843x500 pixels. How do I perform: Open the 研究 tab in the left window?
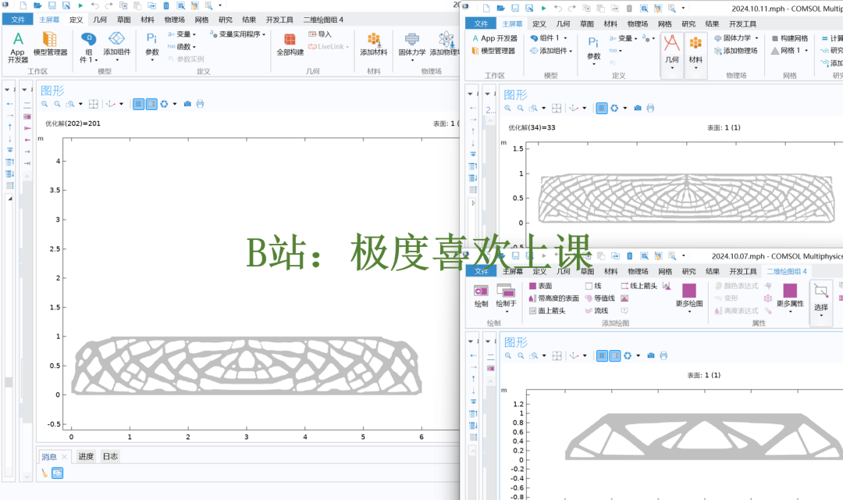tap(226, 20)
